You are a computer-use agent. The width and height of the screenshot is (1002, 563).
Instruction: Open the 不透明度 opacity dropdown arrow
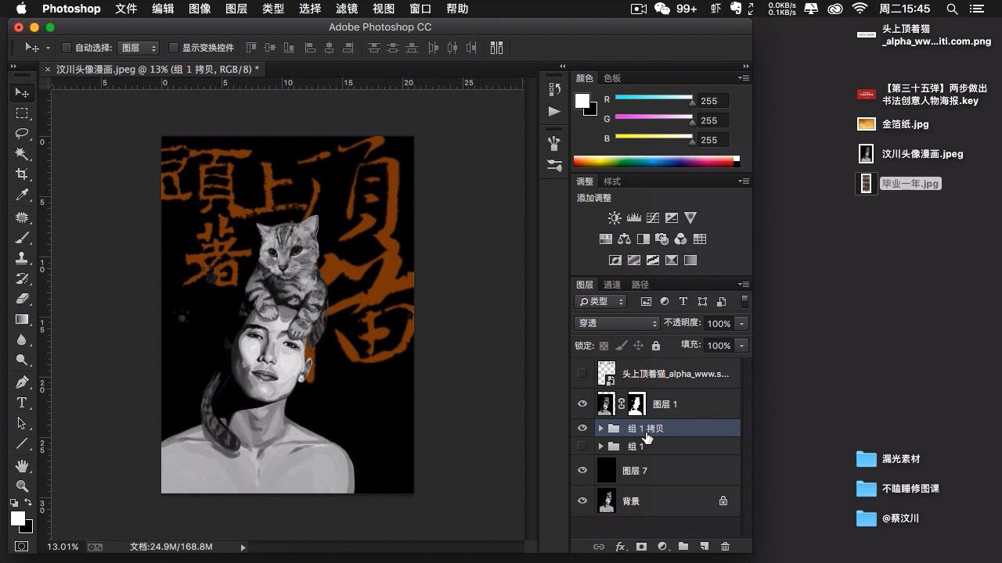(x=741, y=324)
